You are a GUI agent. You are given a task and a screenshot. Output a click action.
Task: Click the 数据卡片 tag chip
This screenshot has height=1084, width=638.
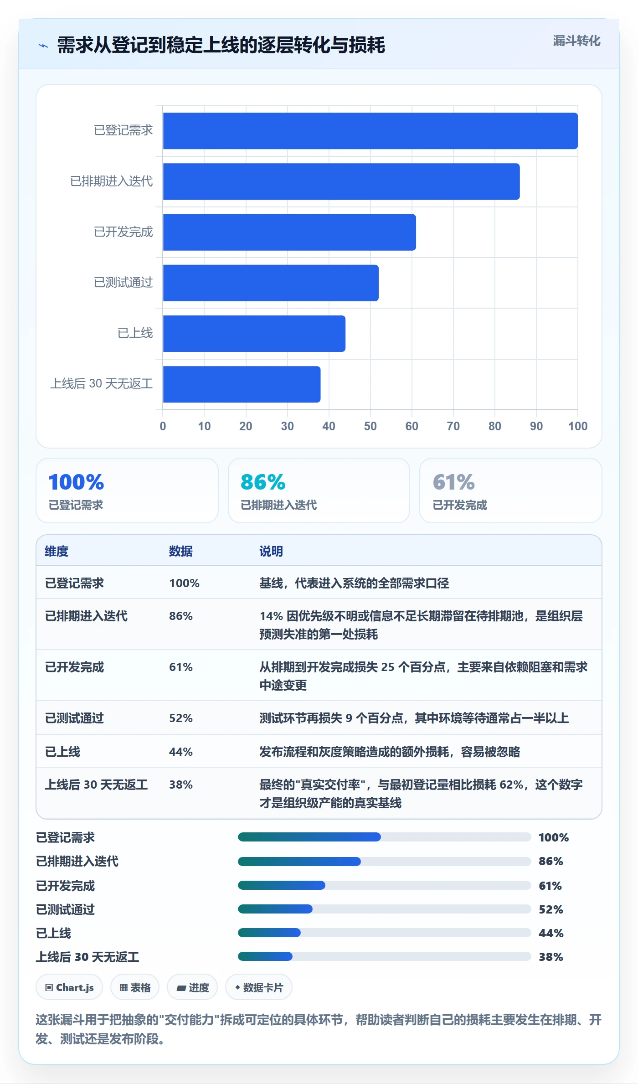click(259, 987)
